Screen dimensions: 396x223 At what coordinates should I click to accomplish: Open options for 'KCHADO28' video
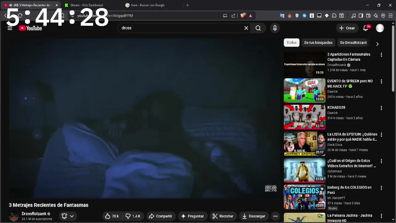pyautogui.click(x=381, y=108)
